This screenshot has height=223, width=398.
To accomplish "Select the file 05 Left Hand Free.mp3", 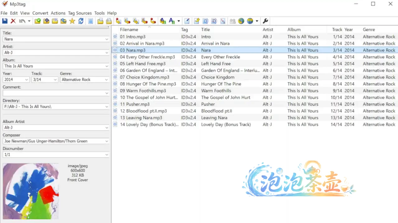I will point(143,64).
